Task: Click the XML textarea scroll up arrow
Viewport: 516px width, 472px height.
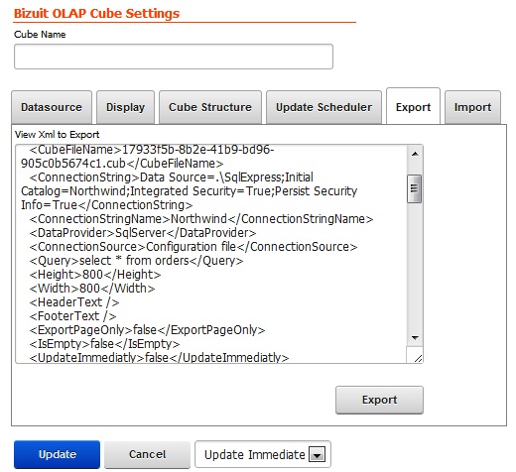Action: click(x=415, y=154)
